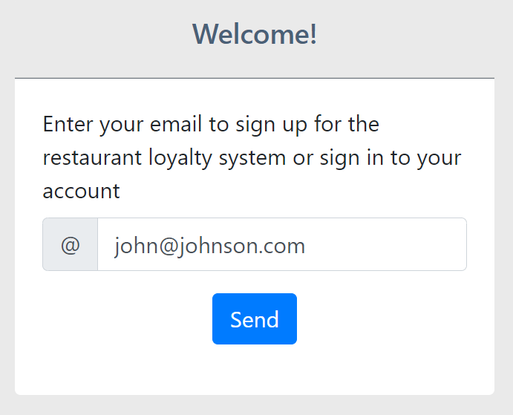513x415 pixels.
Task: Focus the john@johnson.com email input
Action: 282,245
